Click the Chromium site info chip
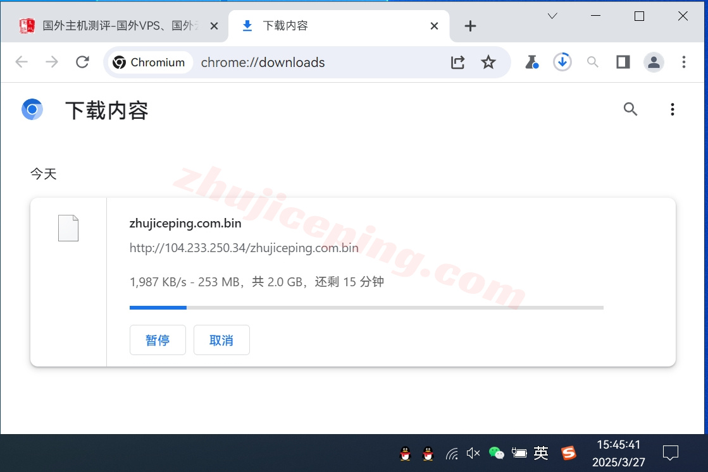 point(149,62)
